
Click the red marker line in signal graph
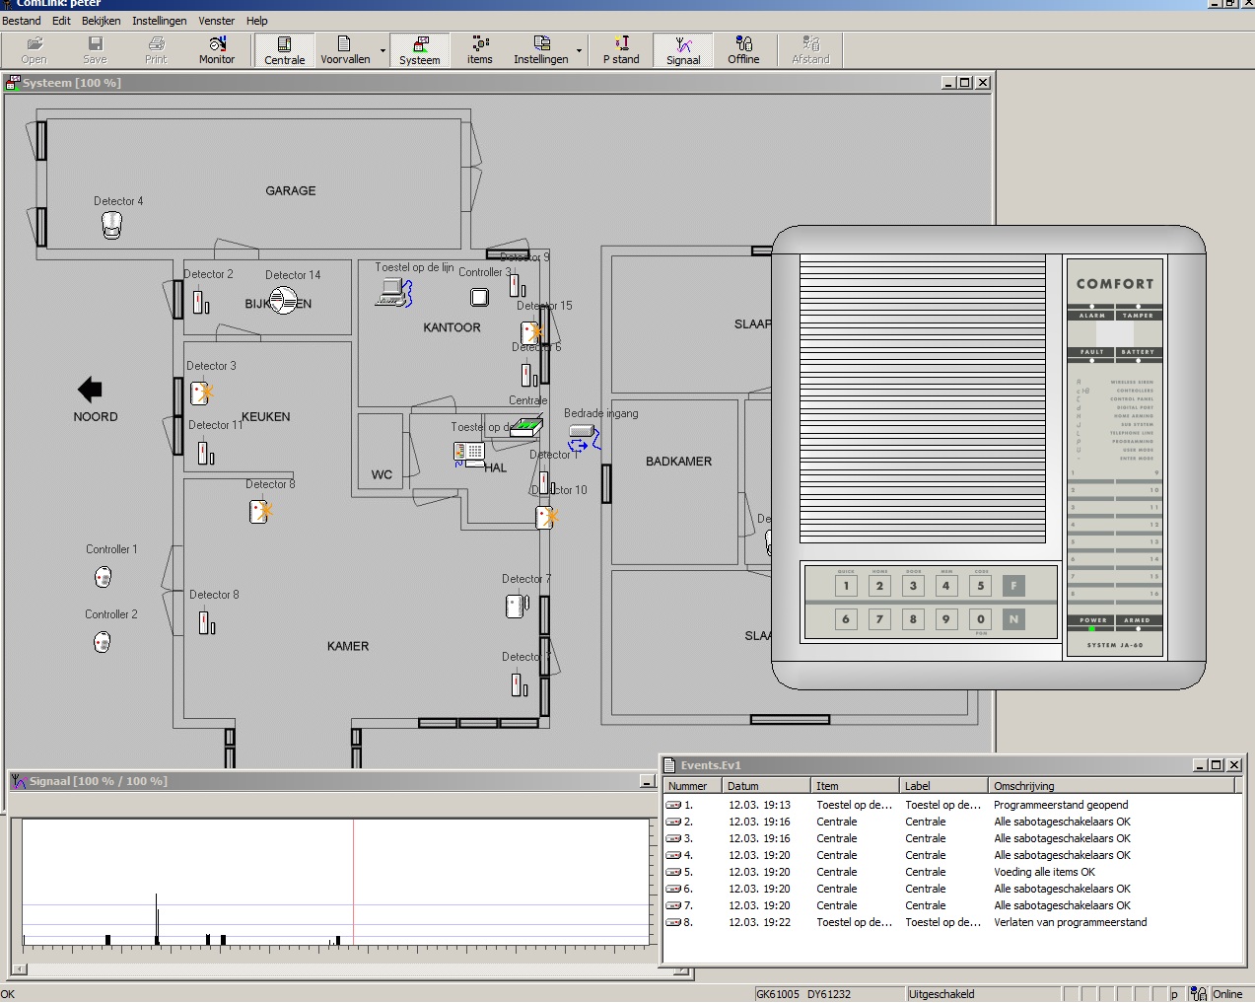[353, 878]
